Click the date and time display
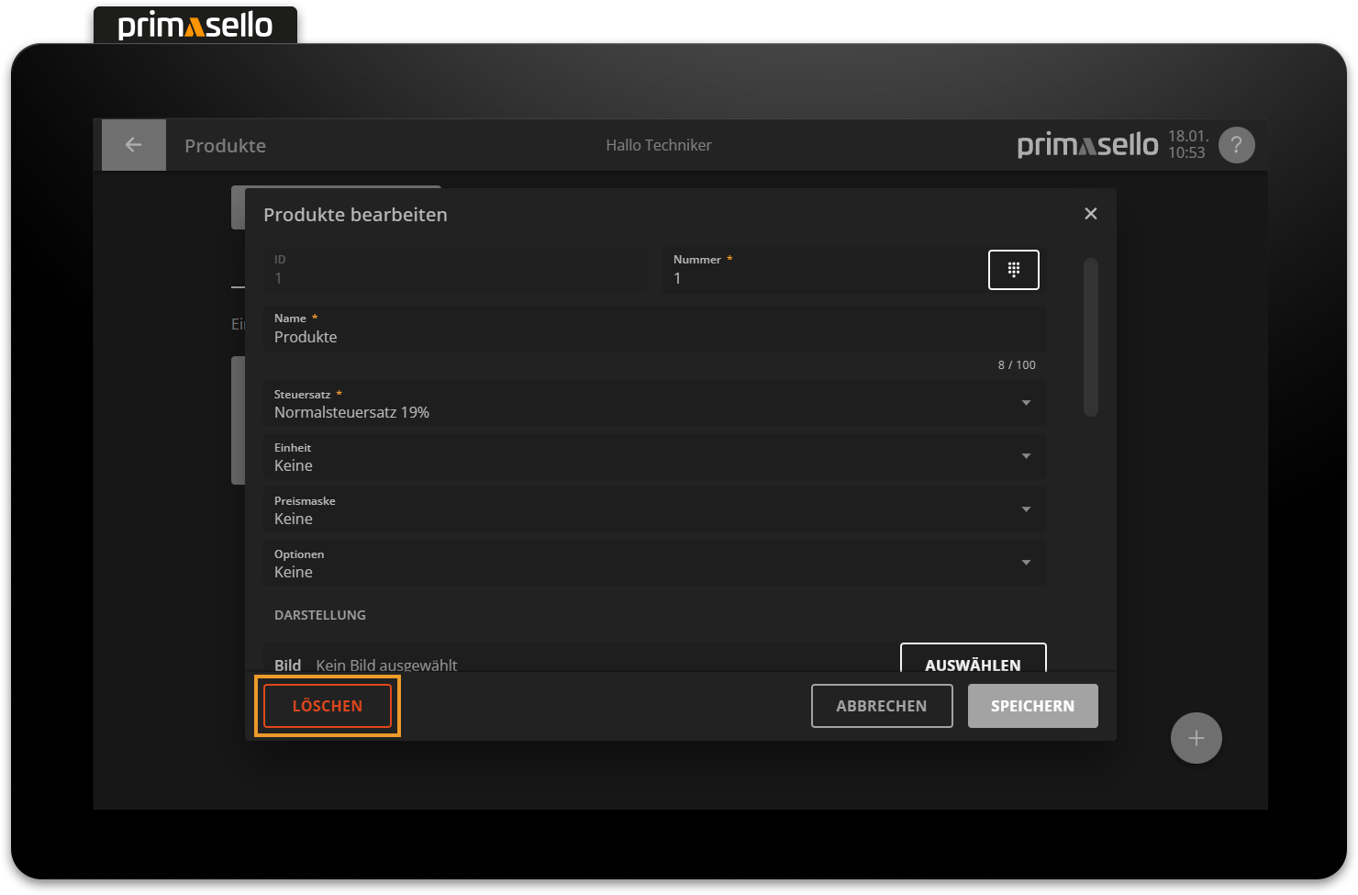This screenshot has width=1358, height=895. tap(1186, 145)
